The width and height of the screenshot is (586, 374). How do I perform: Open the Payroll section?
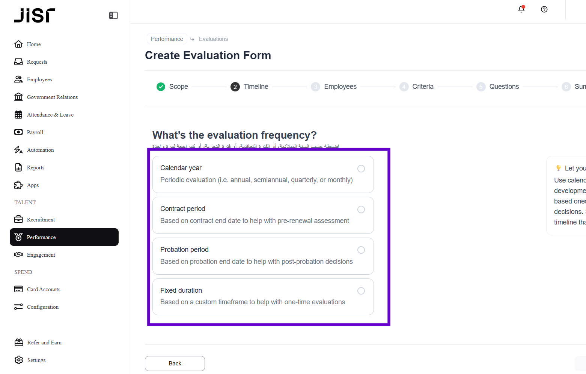point(35,132)
